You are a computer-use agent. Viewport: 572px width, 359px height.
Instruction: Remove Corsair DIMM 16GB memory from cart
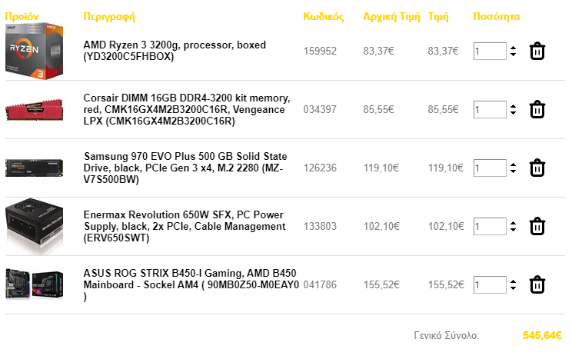[537, 109]
